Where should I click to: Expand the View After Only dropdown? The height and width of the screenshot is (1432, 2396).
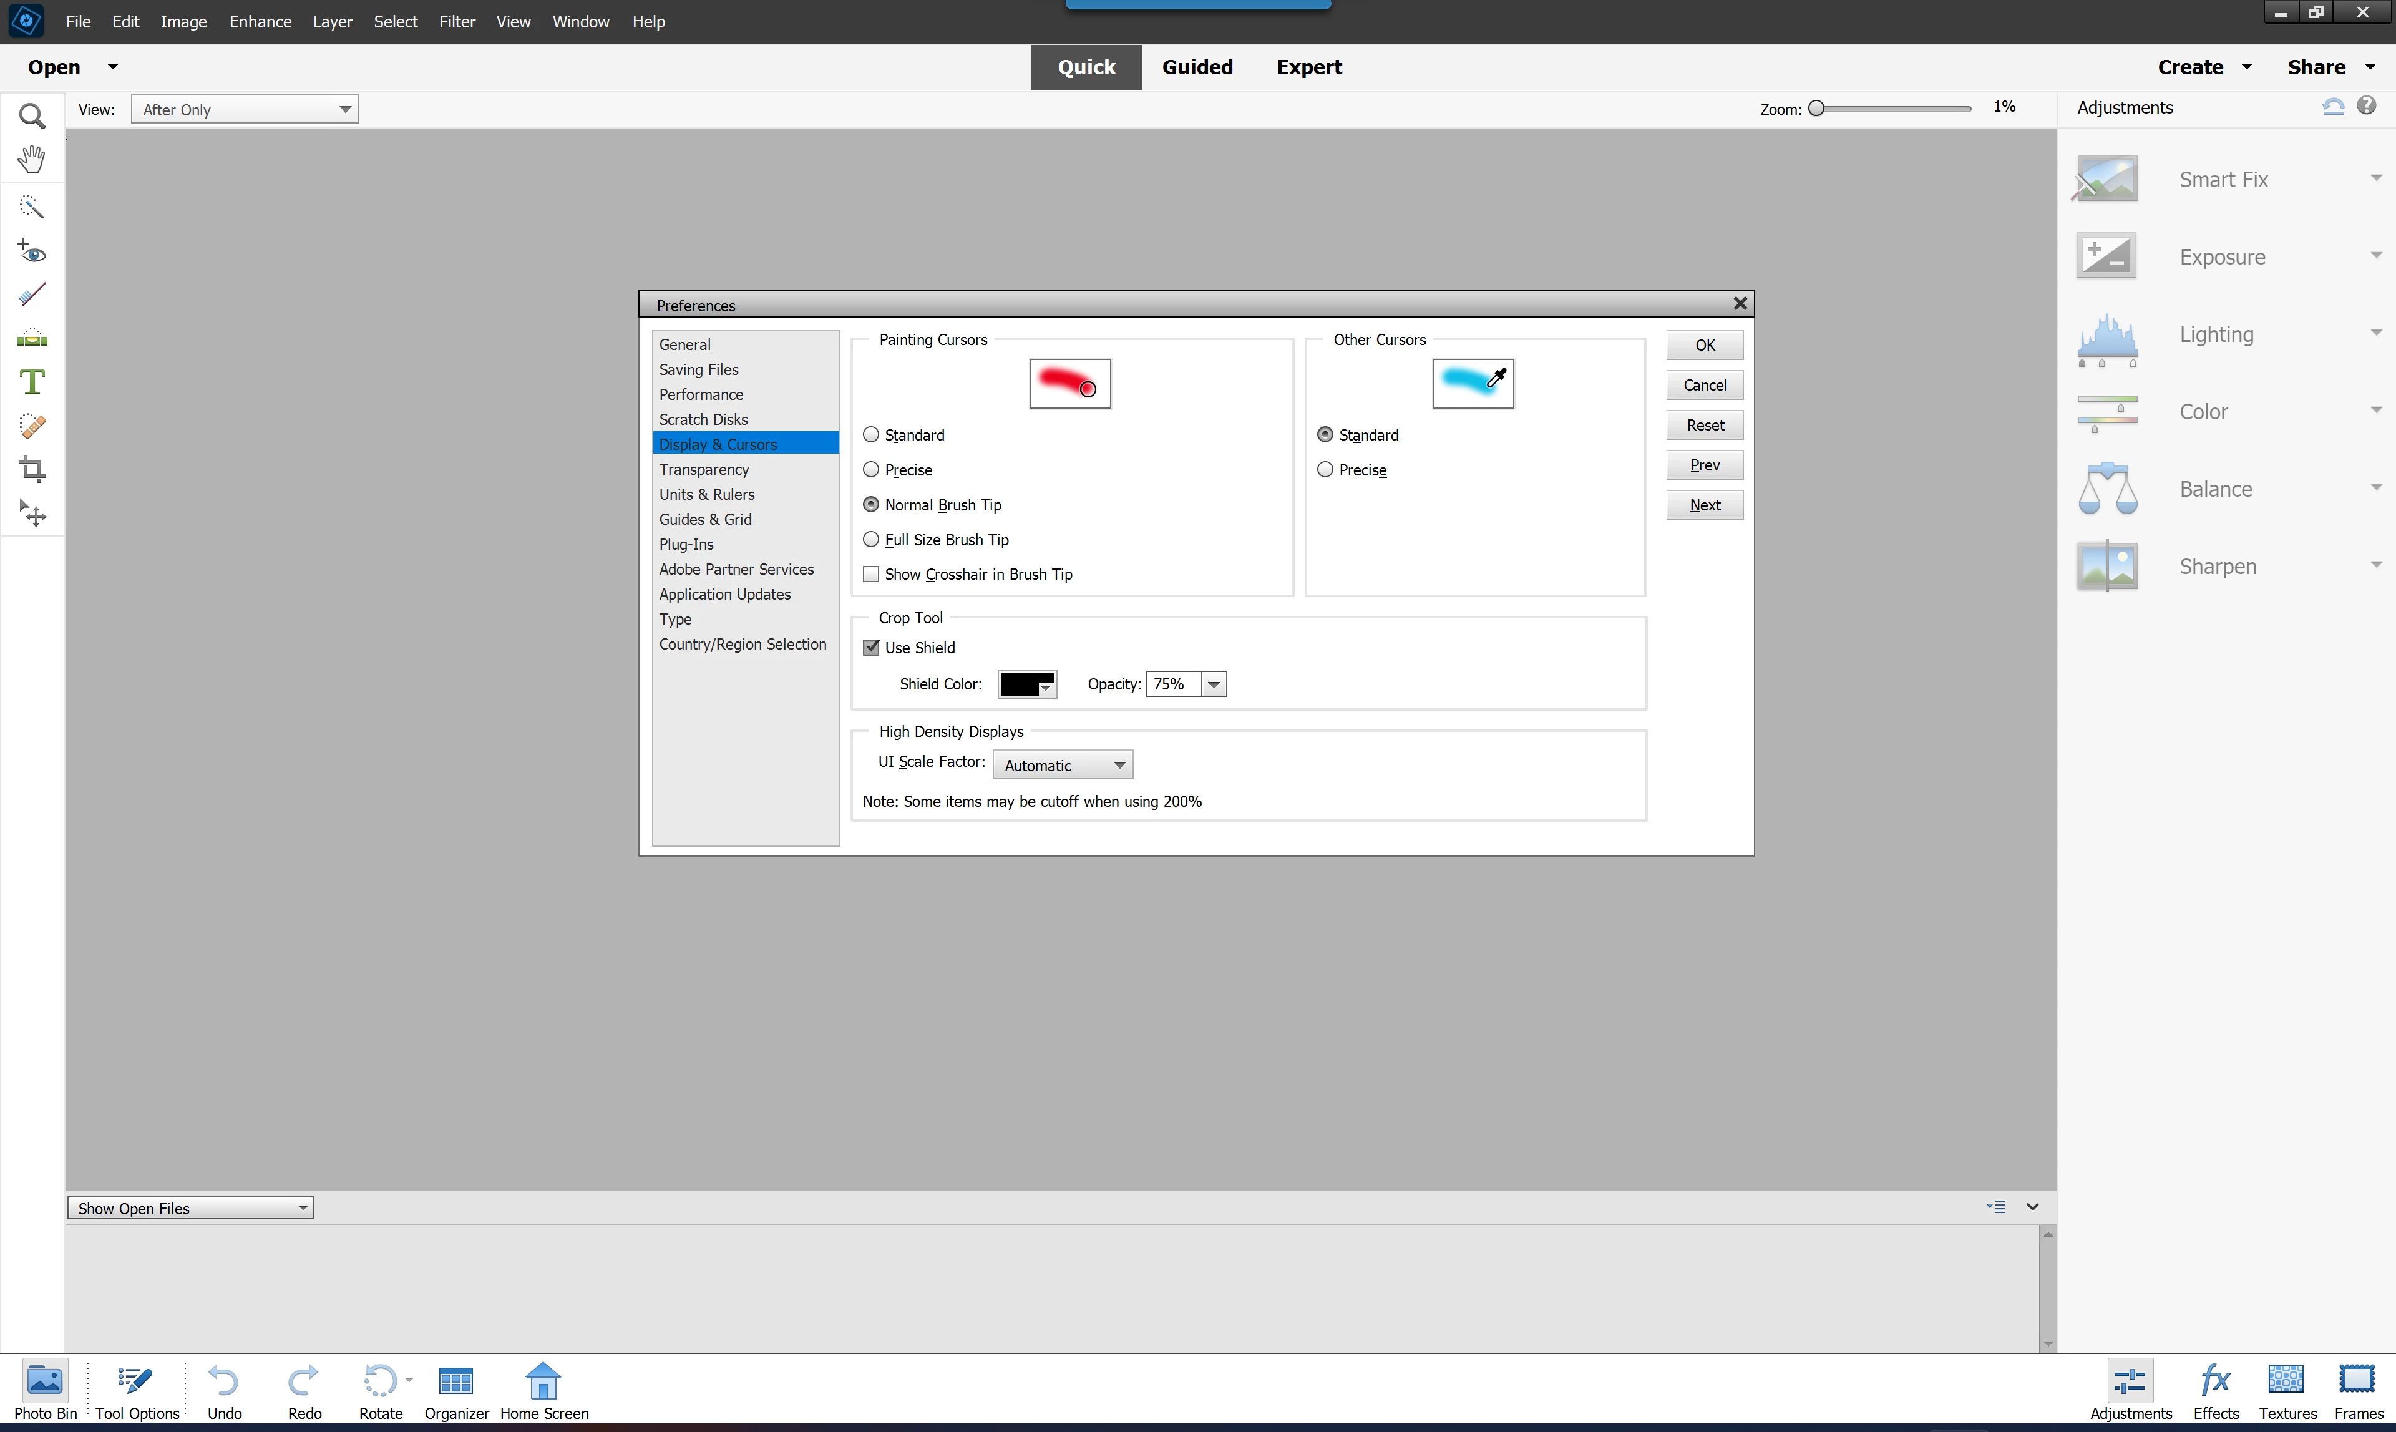pos(245,109)
